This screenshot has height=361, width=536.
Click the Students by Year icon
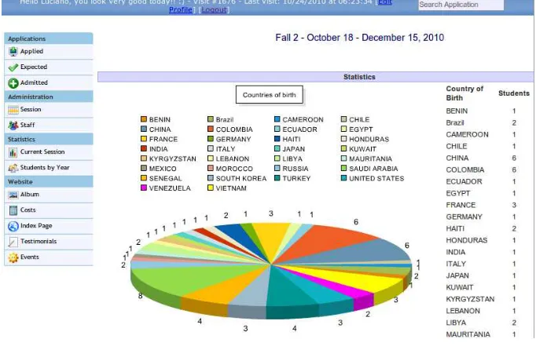[13, 168]
